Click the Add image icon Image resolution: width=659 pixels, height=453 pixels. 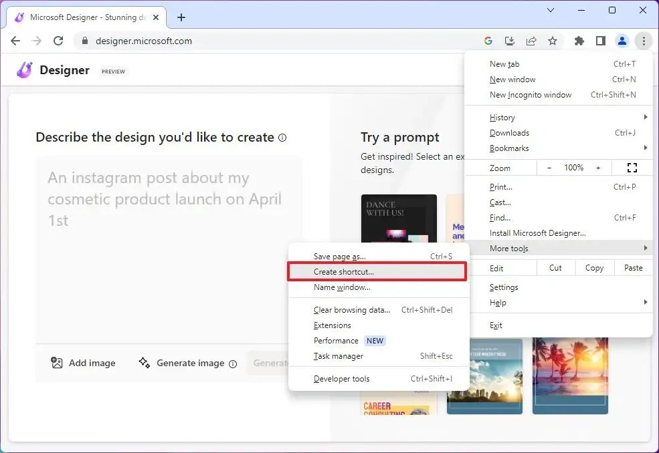coord(58,363)
